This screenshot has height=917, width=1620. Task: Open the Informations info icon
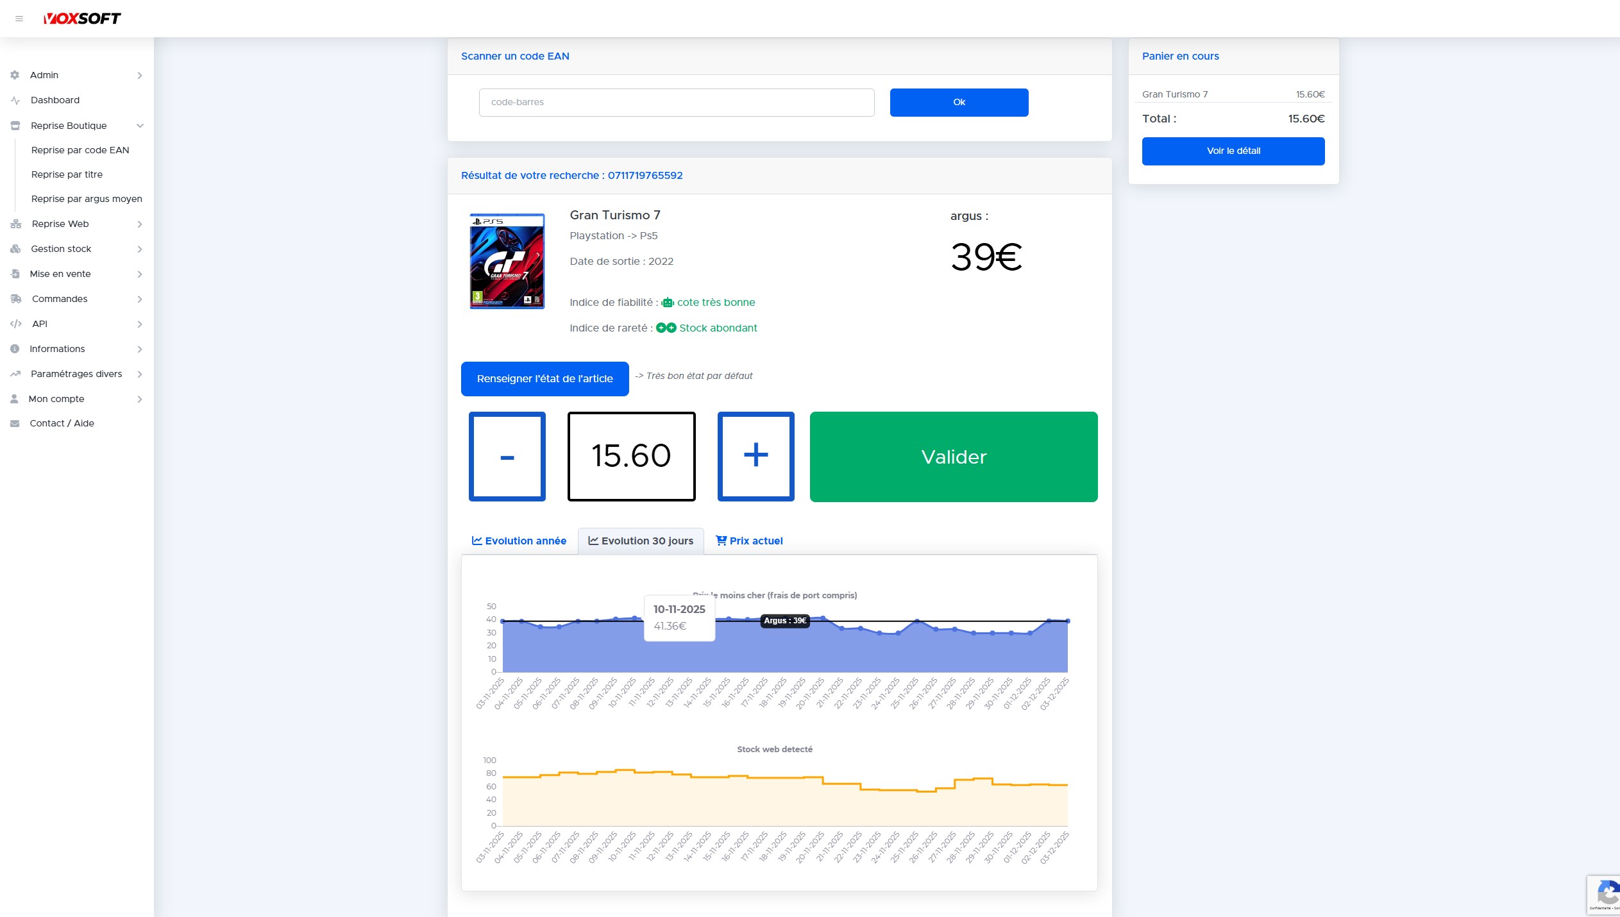[15, 349]
